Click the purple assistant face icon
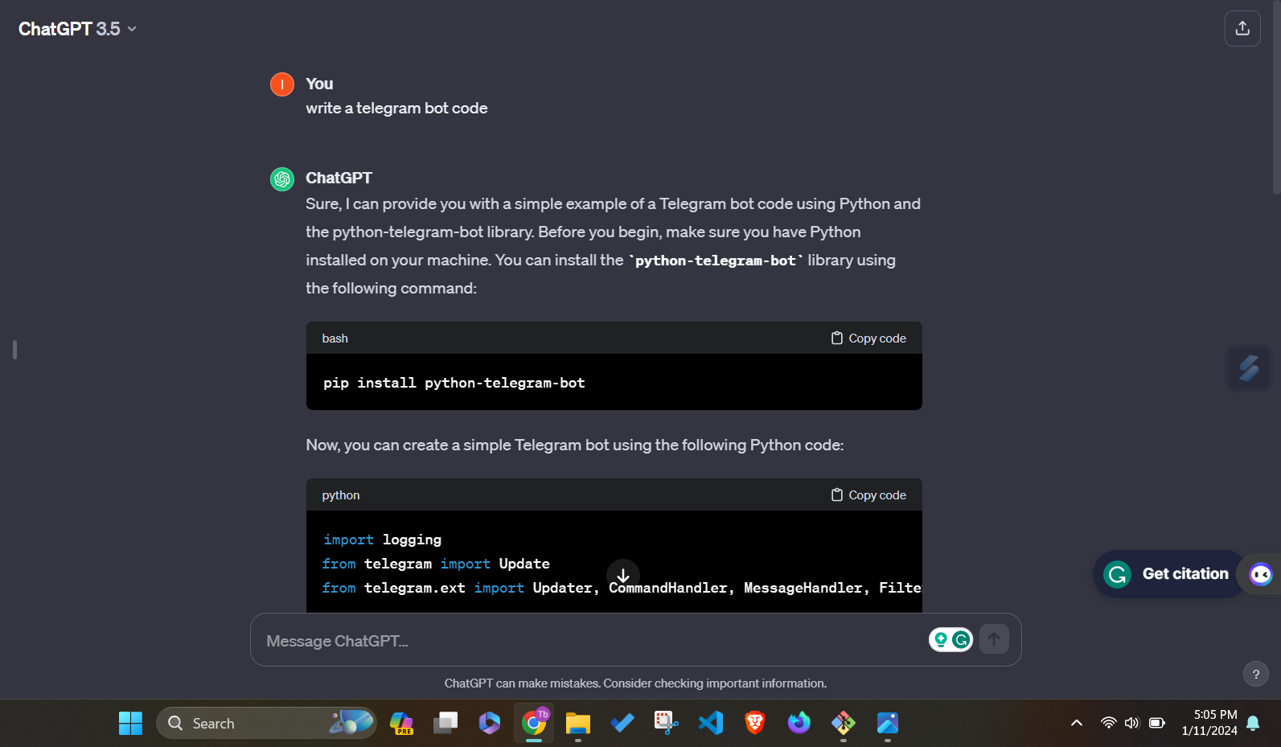1281x747 pixels. (x=1260, y=574)
